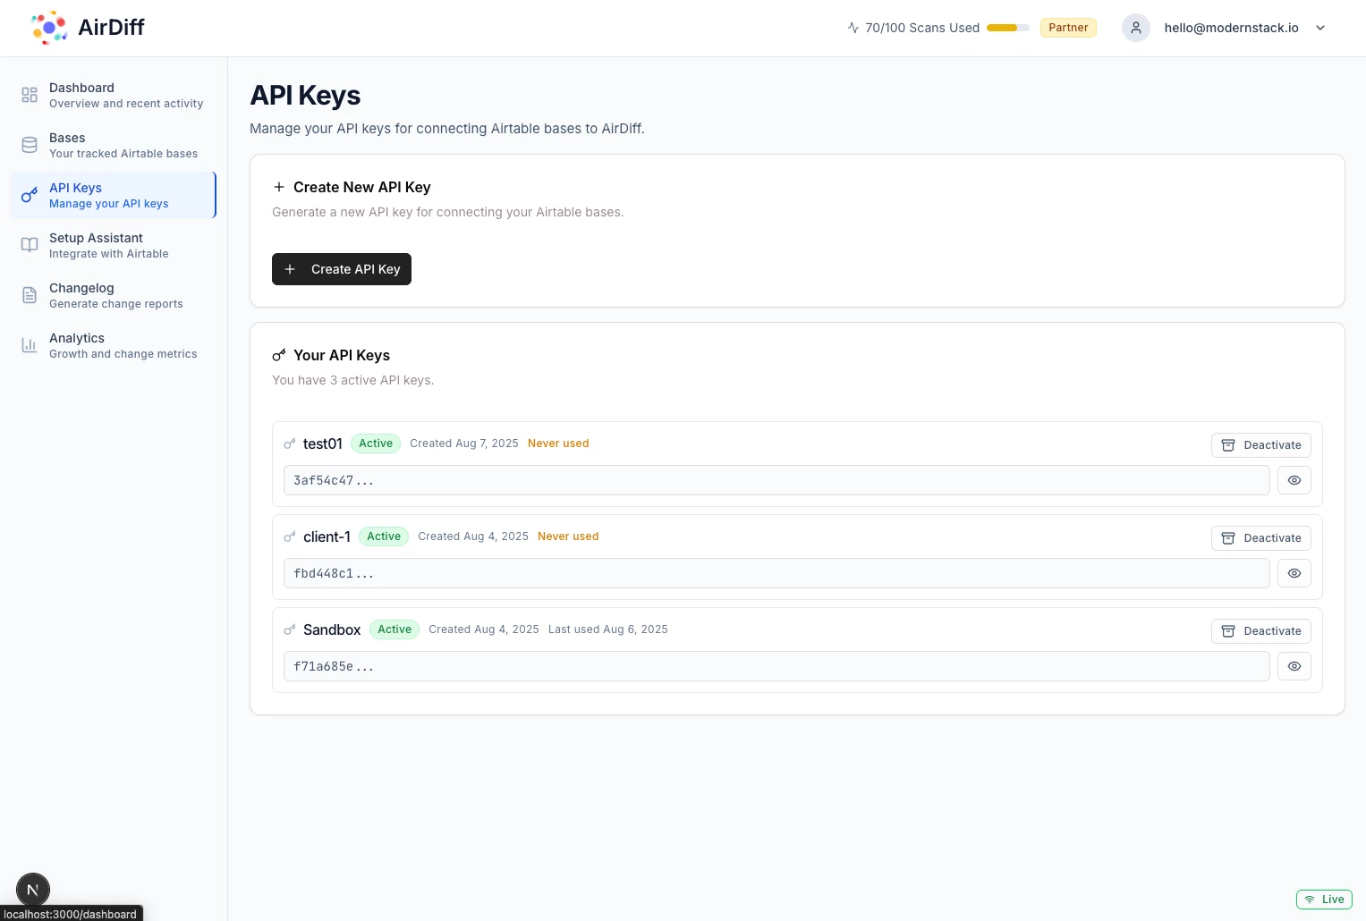Click the Next.js N dev tools badge
1366x921 pixels.
coord(33,890)
